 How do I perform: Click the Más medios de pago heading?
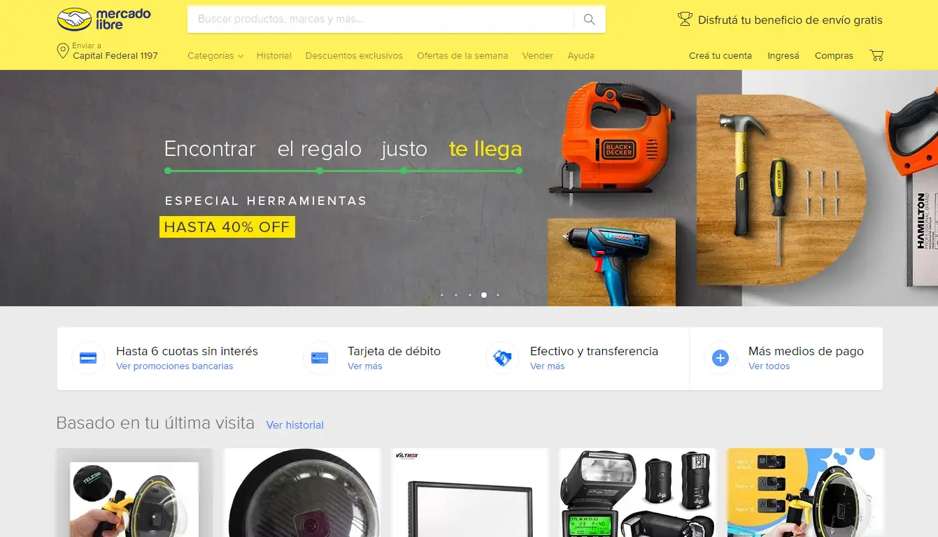(806, 351)
